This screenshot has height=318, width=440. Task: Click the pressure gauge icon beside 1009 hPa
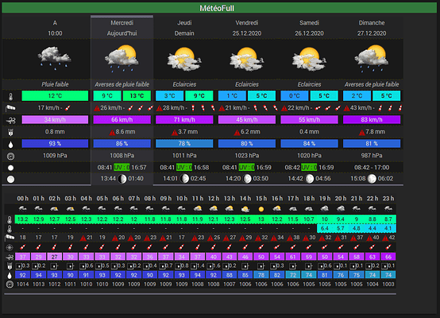pos(10,156)
